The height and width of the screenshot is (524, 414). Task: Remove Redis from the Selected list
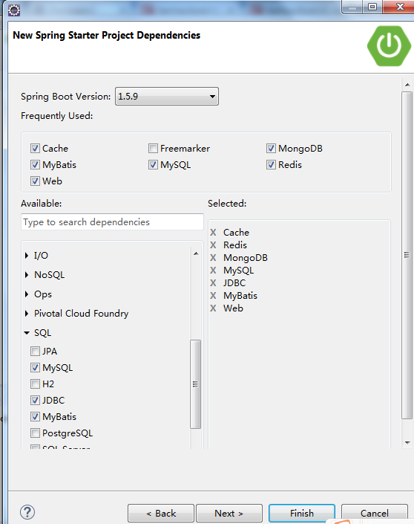(213, 245)
